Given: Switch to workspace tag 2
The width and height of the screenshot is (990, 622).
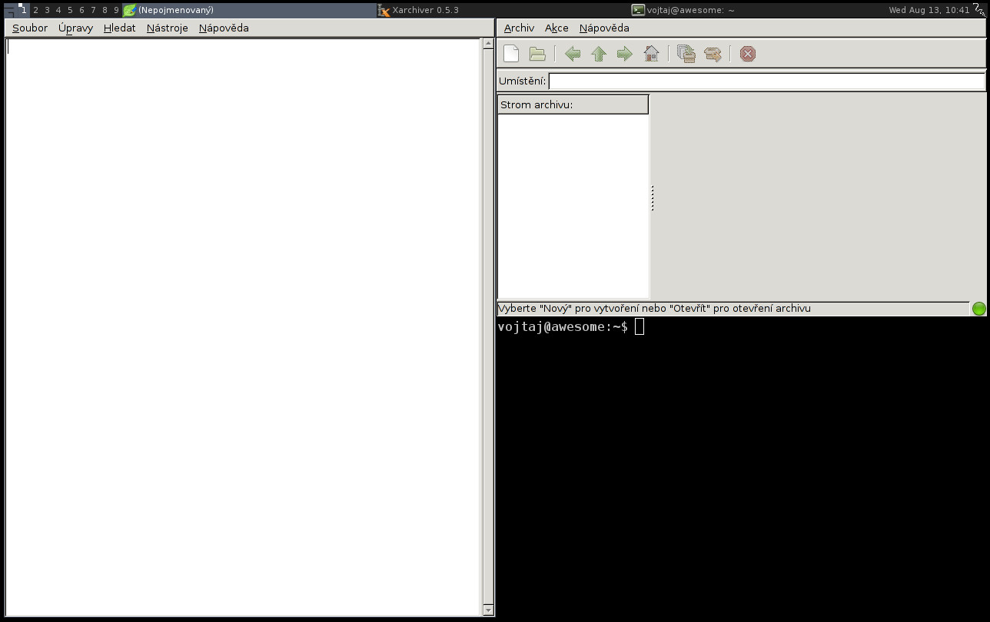Looking at the screenshot, I should coord(35,10).
